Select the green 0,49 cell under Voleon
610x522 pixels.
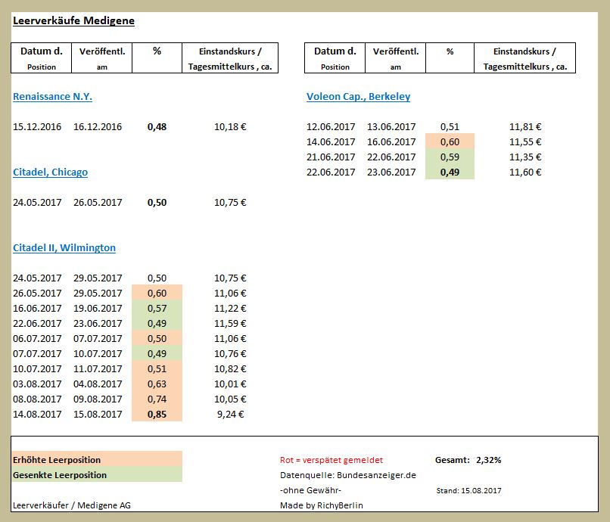tap(450, 172)
